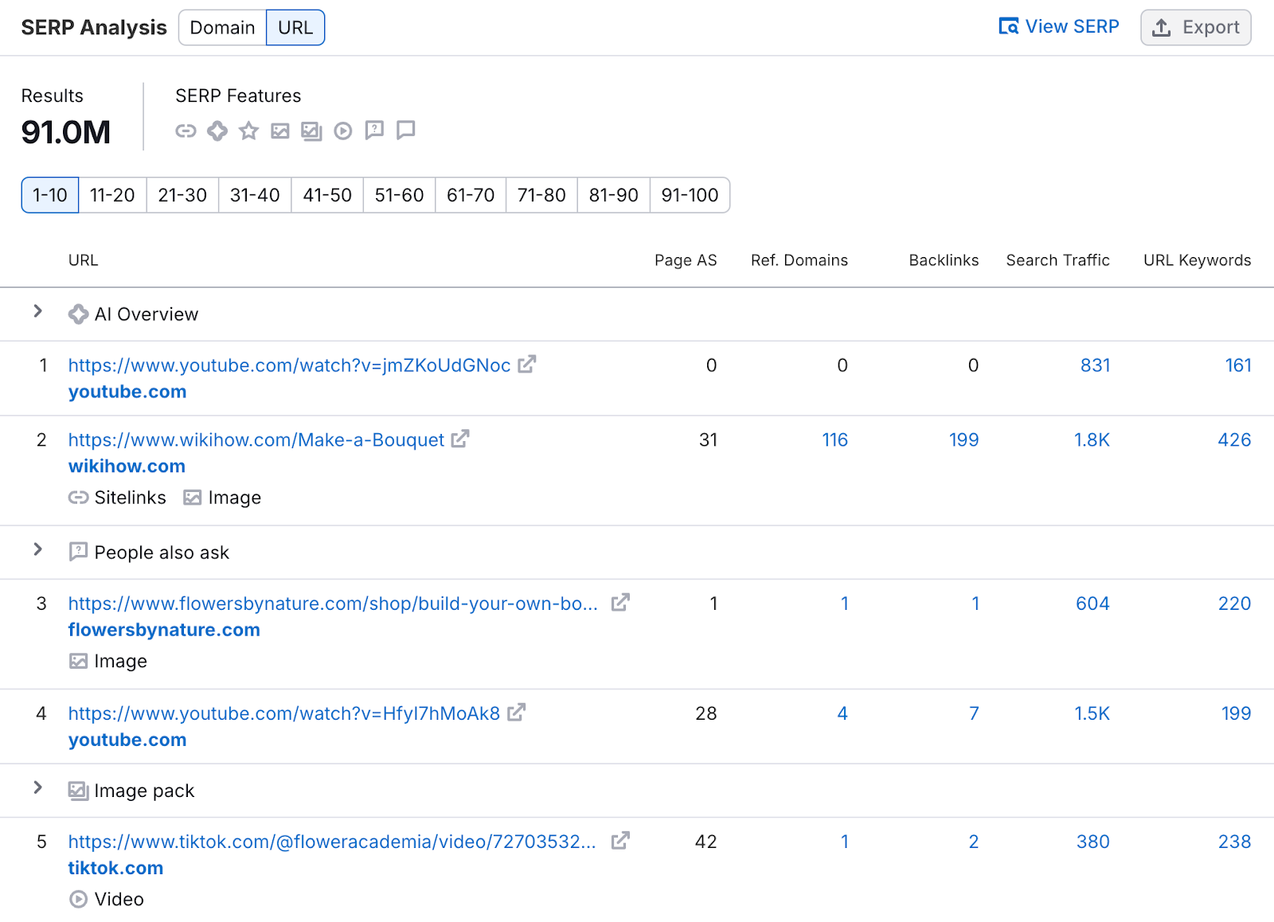Expand the Image pack section
The image size is (1274, 922).
point(38,789)
